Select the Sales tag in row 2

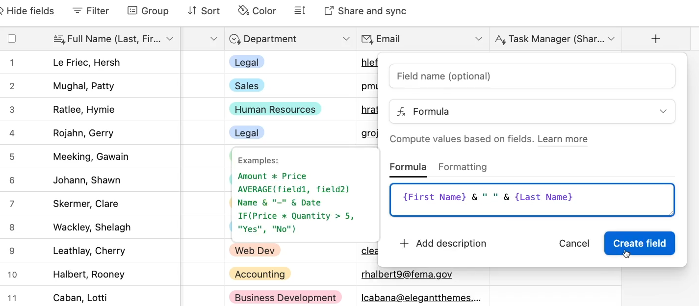246,86
